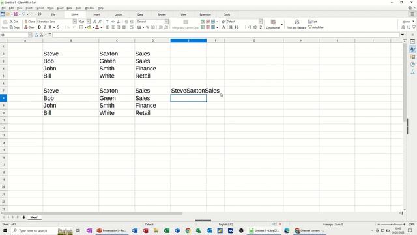Open the sidebar Properties icon

tap(412, 42)
